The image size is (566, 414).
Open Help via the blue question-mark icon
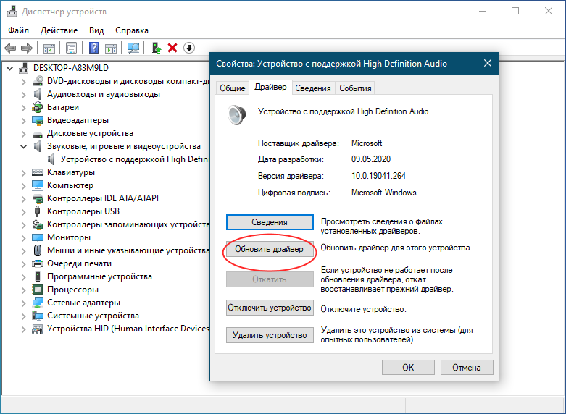tap(94, 48)
